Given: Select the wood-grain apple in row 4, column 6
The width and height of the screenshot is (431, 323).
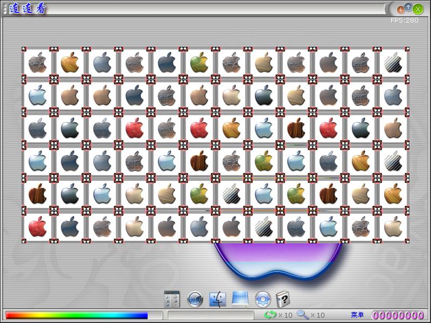Looking at the screenshot, I should 199,161.
